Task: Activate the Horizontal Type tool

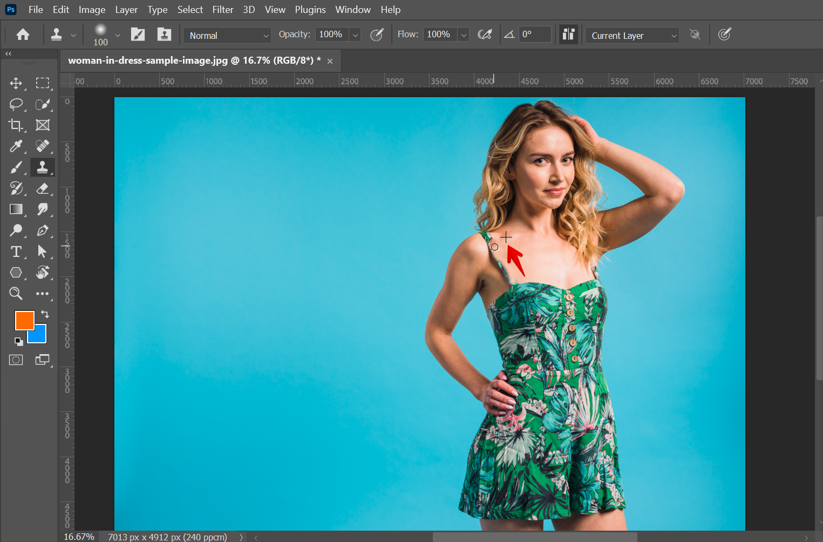Action: 16,252
